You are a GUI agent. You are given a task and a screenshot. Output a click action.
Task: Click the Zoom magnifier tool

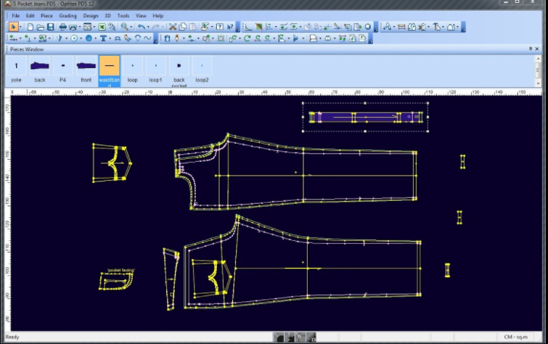pyautogui.click(x=125, y=27)
